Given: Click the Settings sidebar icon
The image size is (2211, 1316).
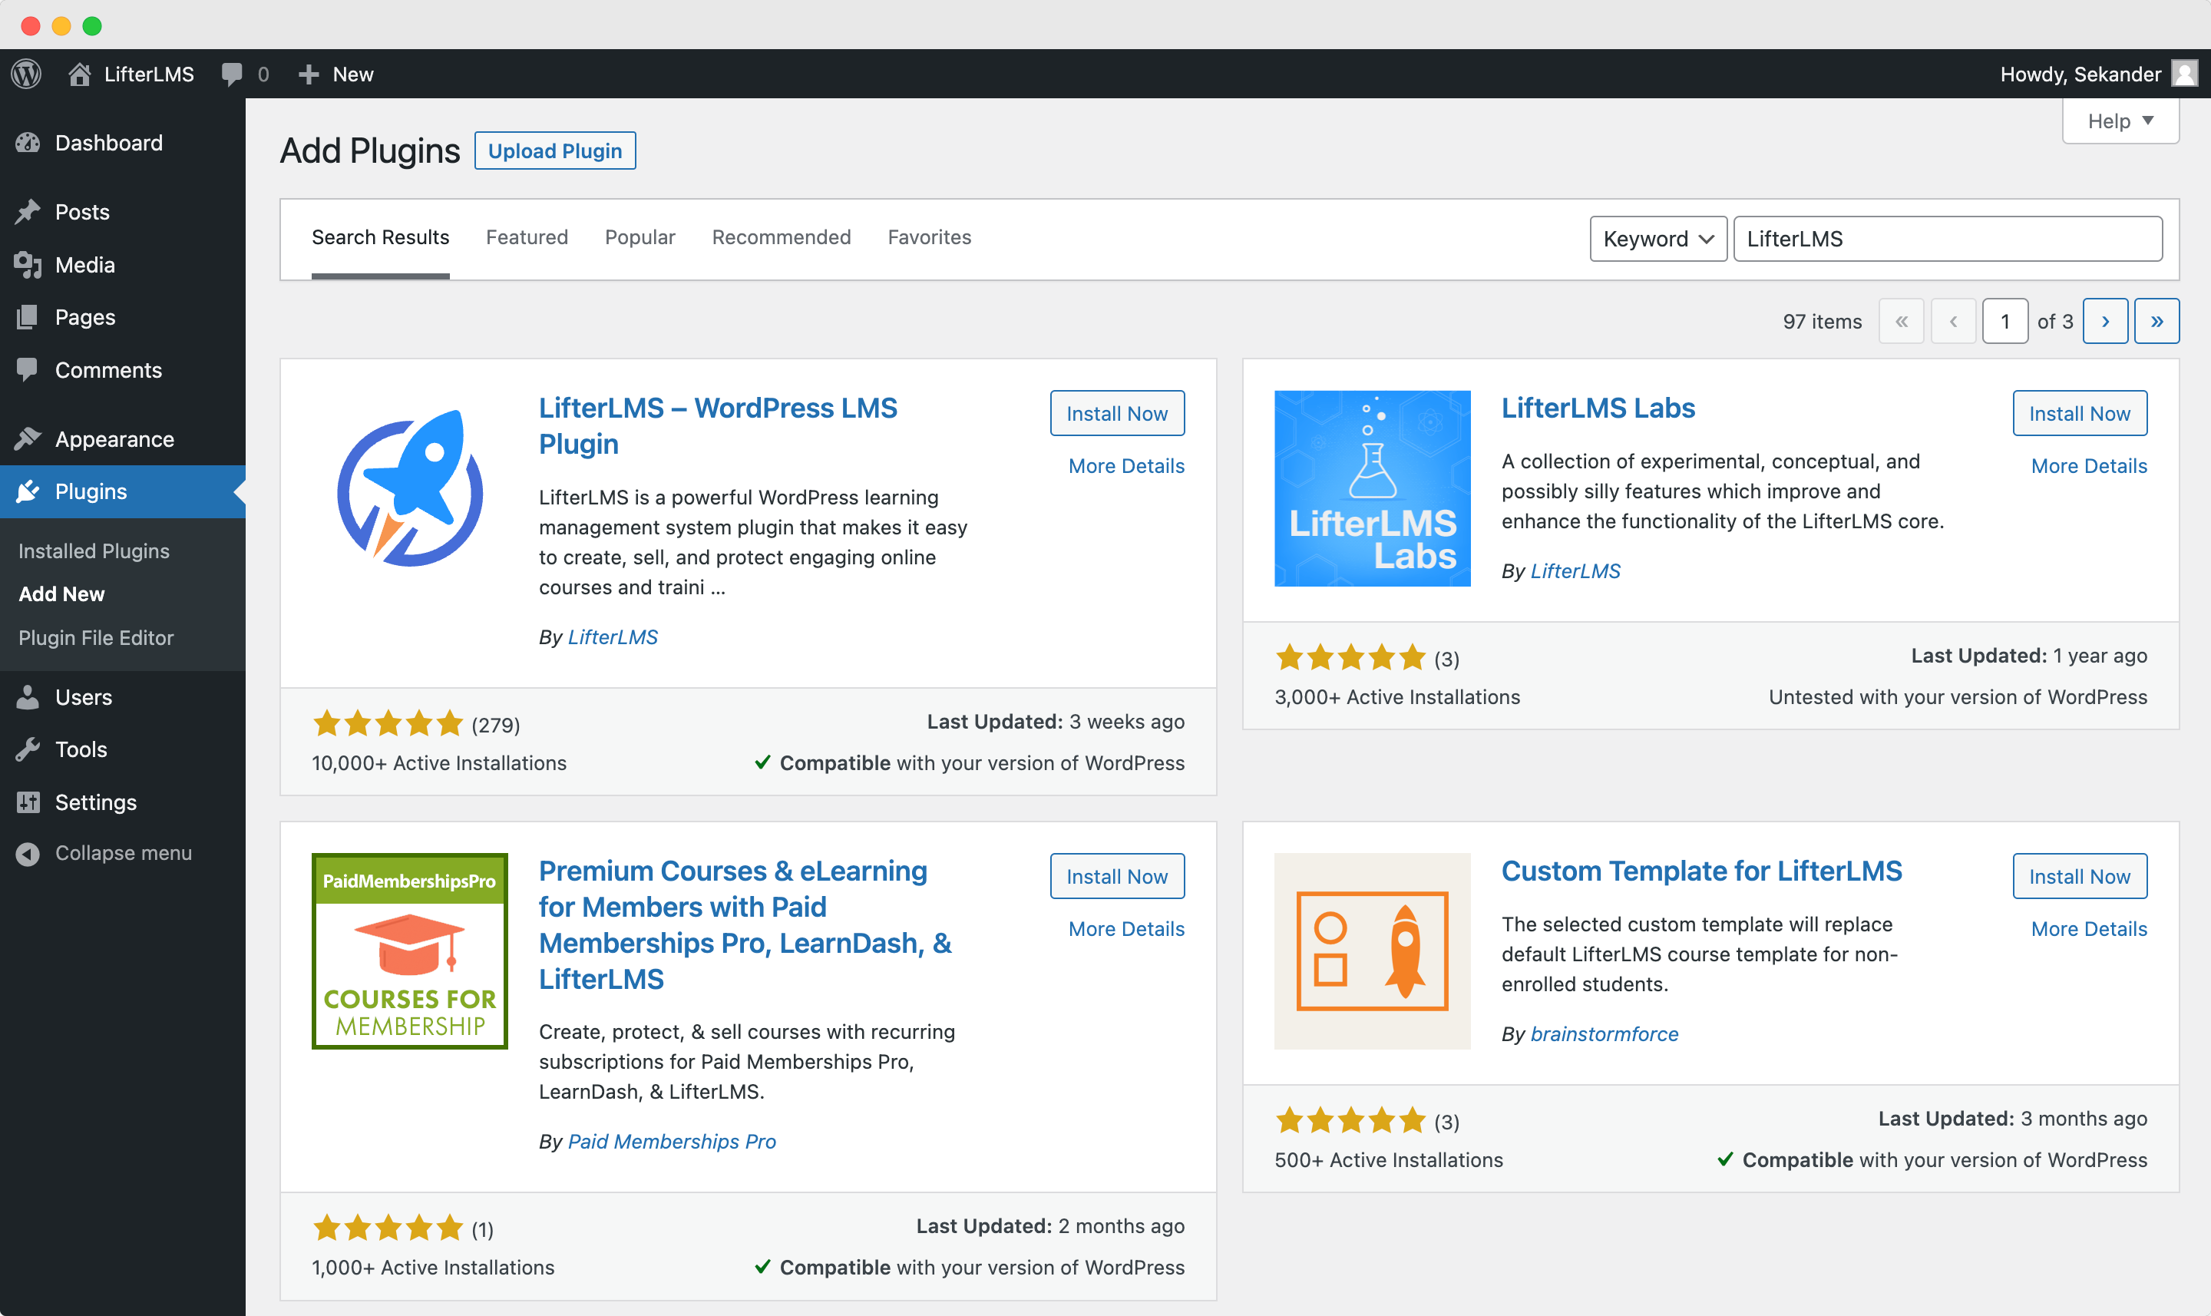Looking at the screenshot, I should pyautogui.click(x=28, y=802).
